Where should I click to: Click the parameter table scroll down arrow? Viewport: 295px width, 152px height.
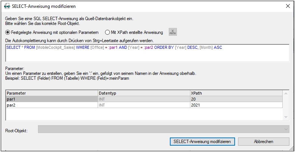coord(286,117)
